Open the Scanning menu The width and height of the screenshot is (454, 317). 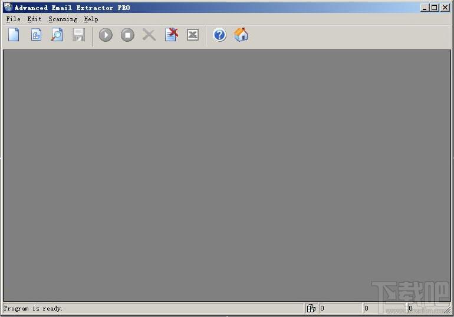point(63,19)
